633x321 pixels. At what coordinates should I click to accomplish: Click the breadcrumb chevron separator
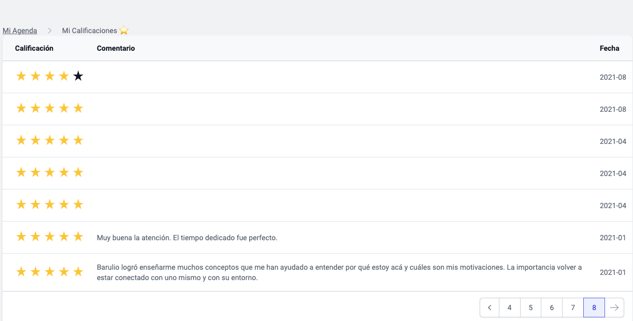(x=50, y=31)
